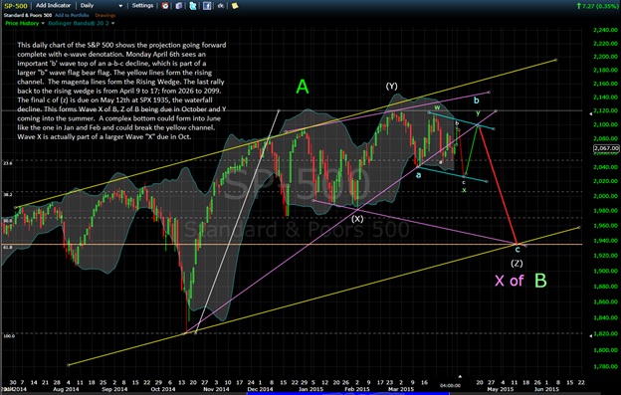Open the Daily timeframe dropdown
This screenshot has width=621, height=395.
pos(101,6)
